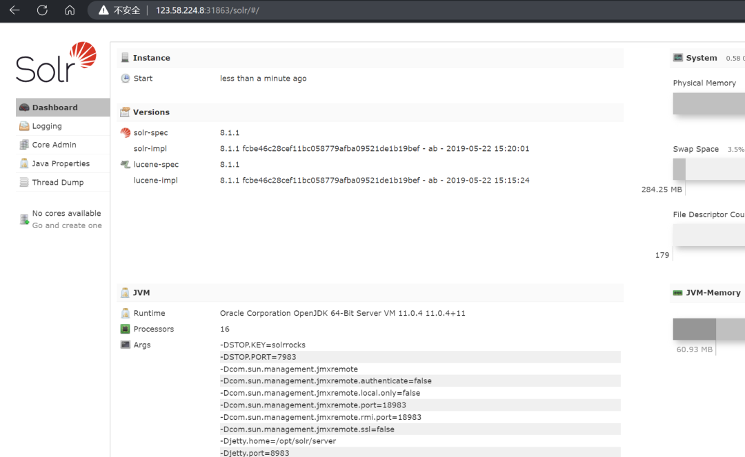Click 'No cores available' text
The height and width of the screenshot is (457, 745).
pos(66,214)
